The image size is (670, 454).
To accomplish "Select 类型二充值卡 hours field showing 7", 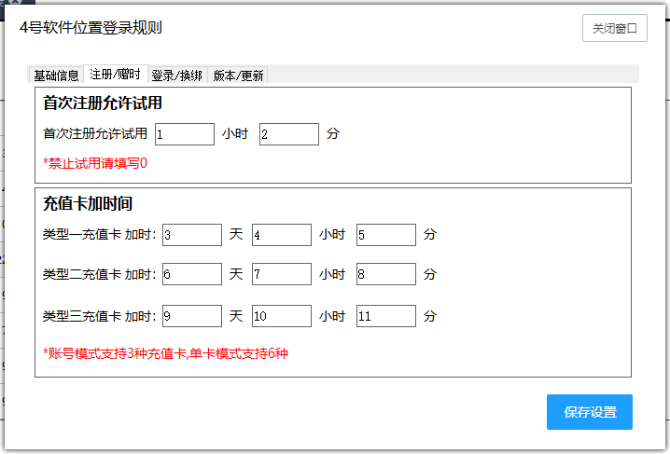I will [282, 274].
